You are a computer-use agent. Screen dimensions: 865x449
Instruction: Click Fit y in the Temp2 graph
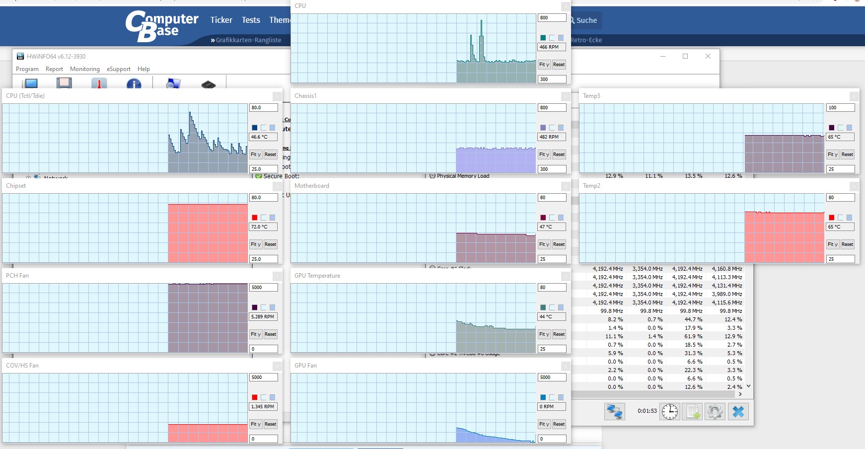click(x=833, y=244)
